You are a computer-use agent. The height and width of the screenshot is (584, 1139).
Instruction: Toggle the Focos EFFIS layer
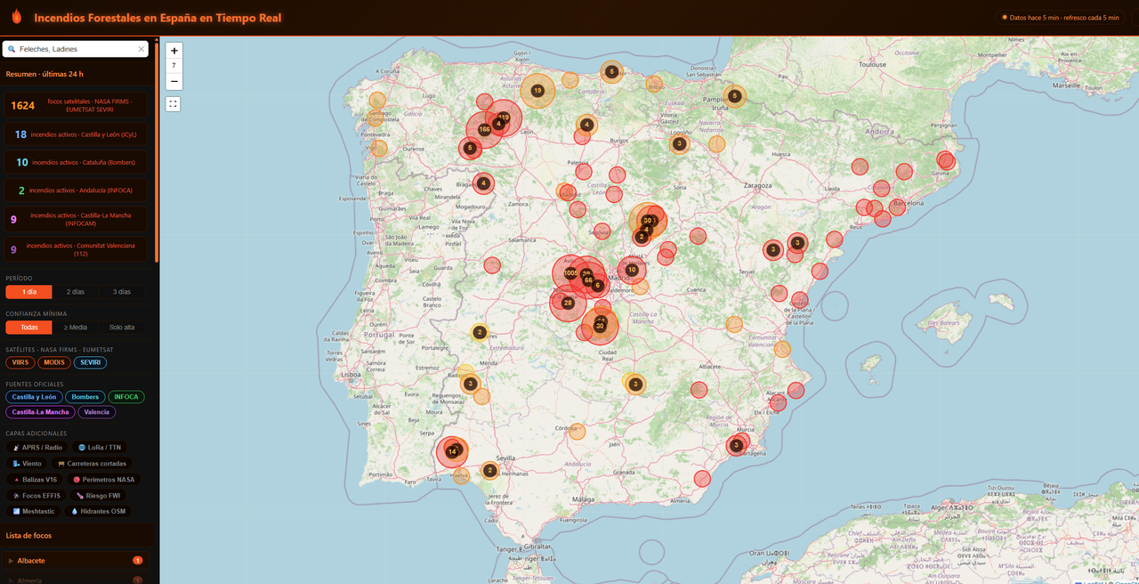[x=36, y=496]
